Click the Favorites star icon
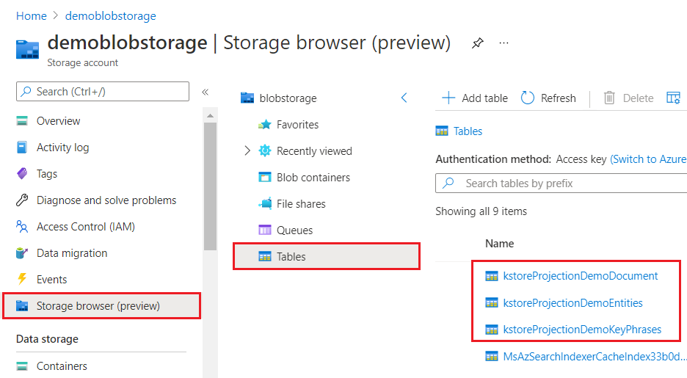 265,125
